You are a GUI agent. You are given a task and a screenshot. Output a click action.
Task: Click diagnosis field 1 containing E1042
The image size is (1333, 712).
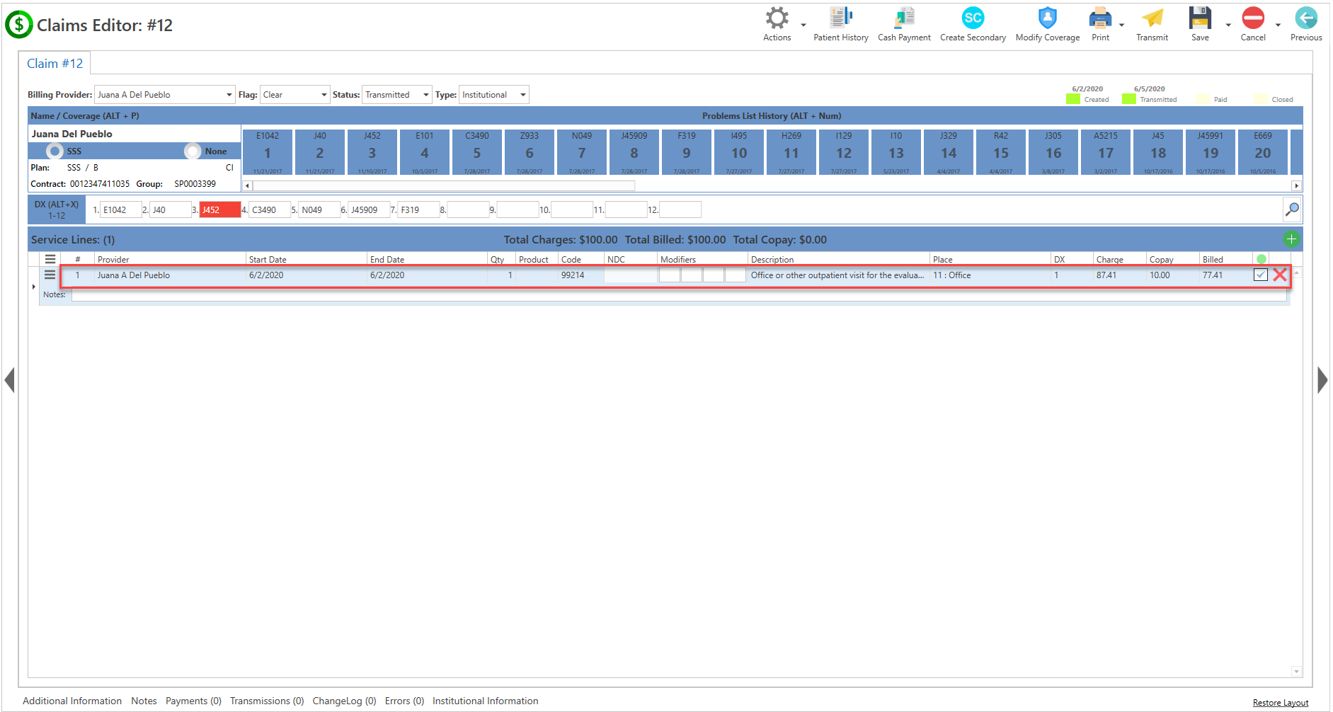(120, 209)
